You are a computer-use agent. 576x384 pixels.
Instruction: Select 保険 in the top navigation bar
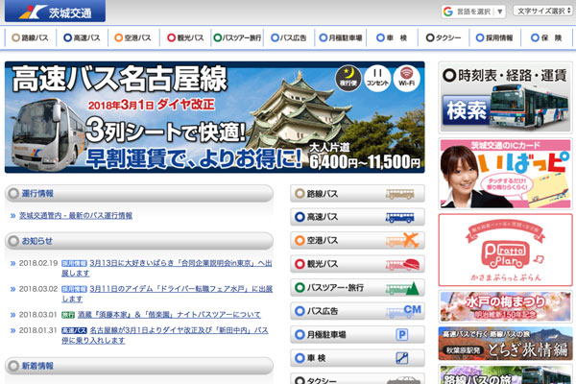coord(546,37)
